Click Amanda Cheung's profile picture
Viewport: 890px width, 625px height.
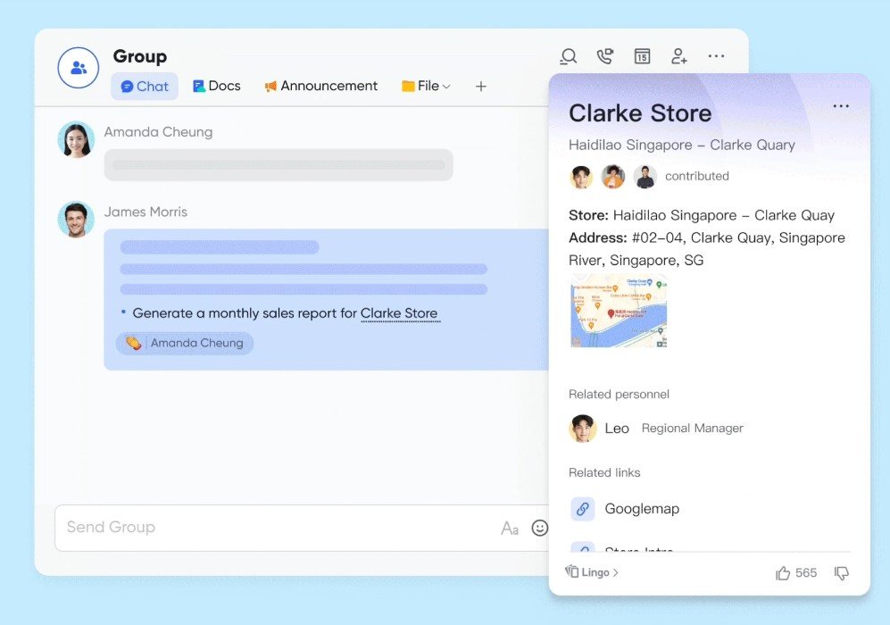pos(76,139)
